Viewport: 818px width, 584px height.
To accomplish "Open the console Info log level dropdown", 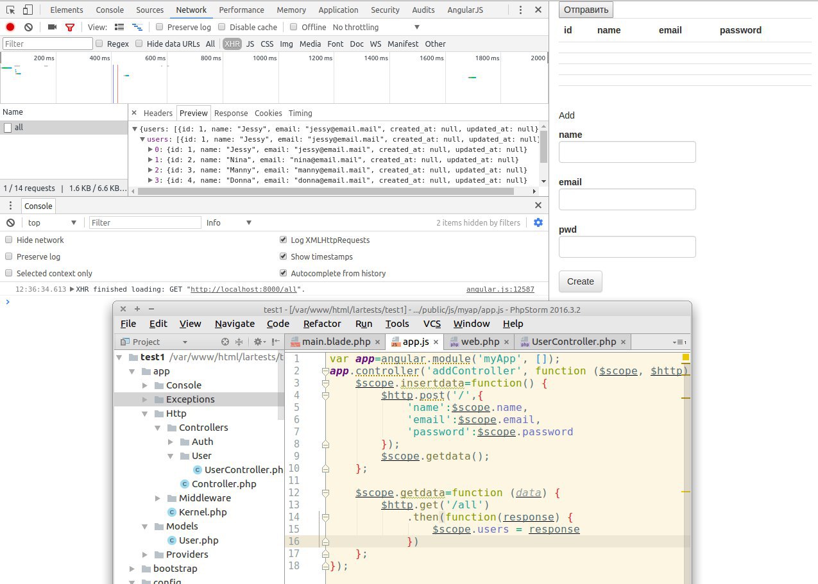I will 228,222.
